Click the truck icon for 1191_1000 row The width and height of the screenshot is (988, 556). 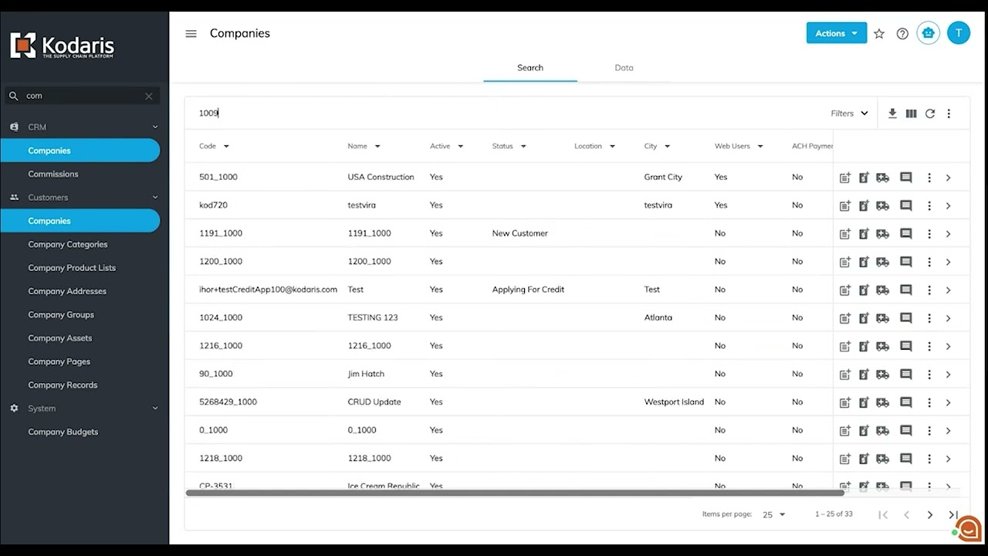click(x=882, y=234)
